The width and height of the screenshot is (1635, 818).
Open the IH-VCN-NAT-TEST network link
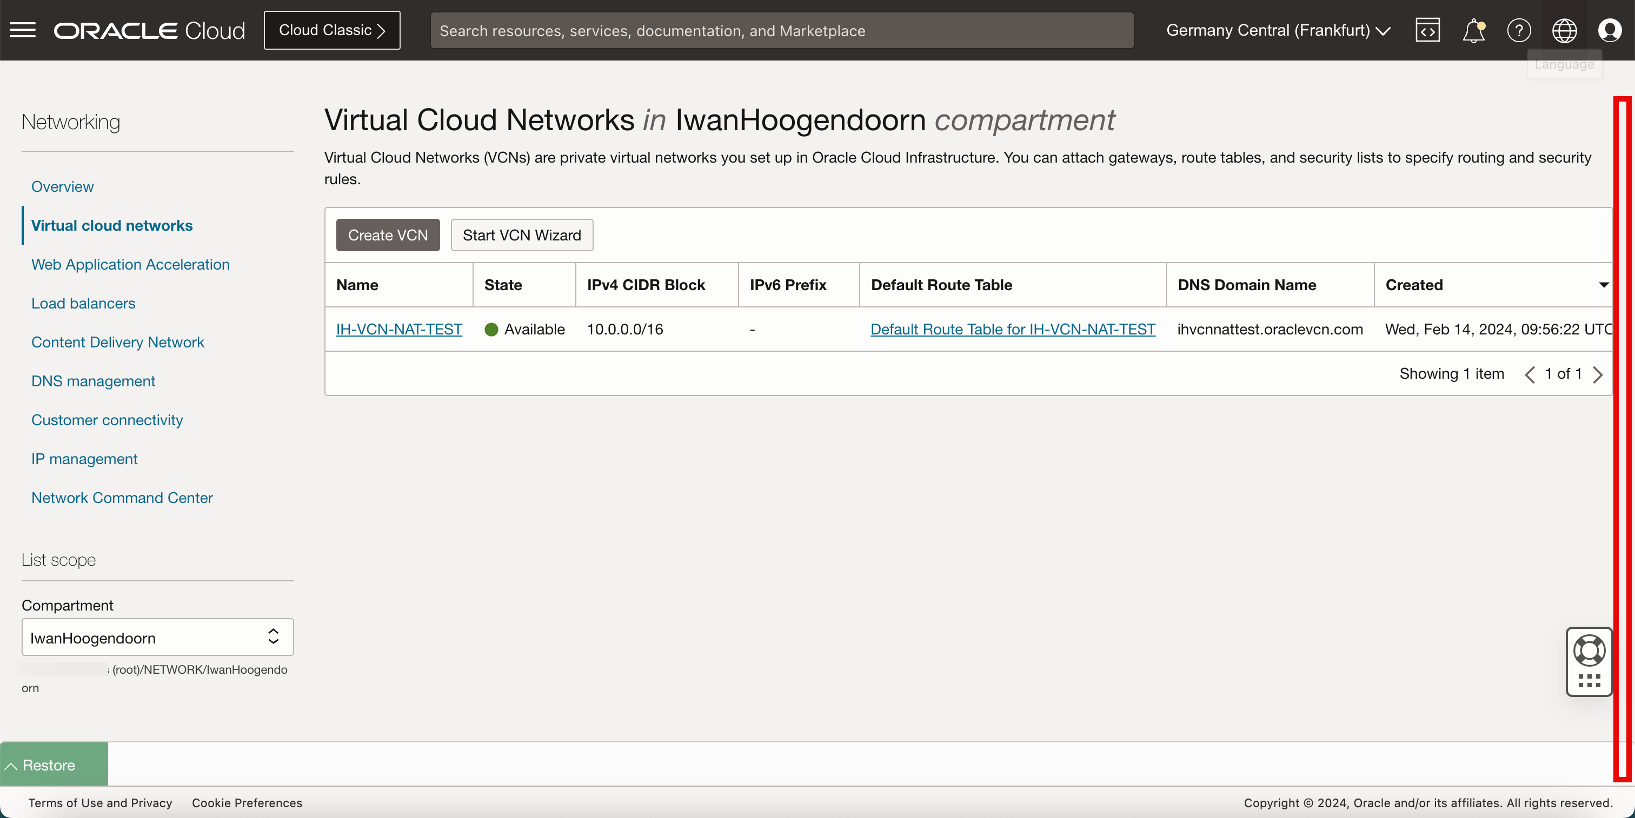click(x=398, y=329)
